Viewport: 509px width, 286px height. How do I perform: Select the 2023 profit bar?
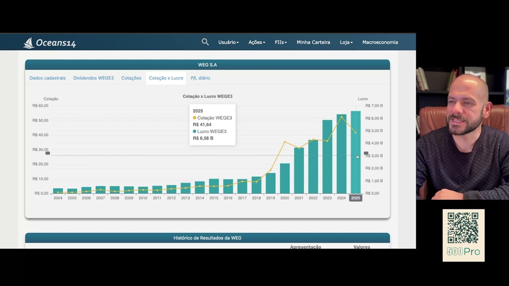(327, 157)
